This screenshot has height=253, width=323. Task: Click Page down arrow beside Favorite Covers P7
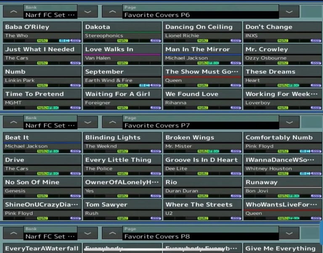click(x=289, y=122)
